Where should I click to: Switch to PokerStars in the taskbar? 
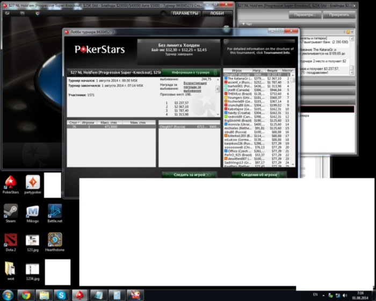pos(79,295)
